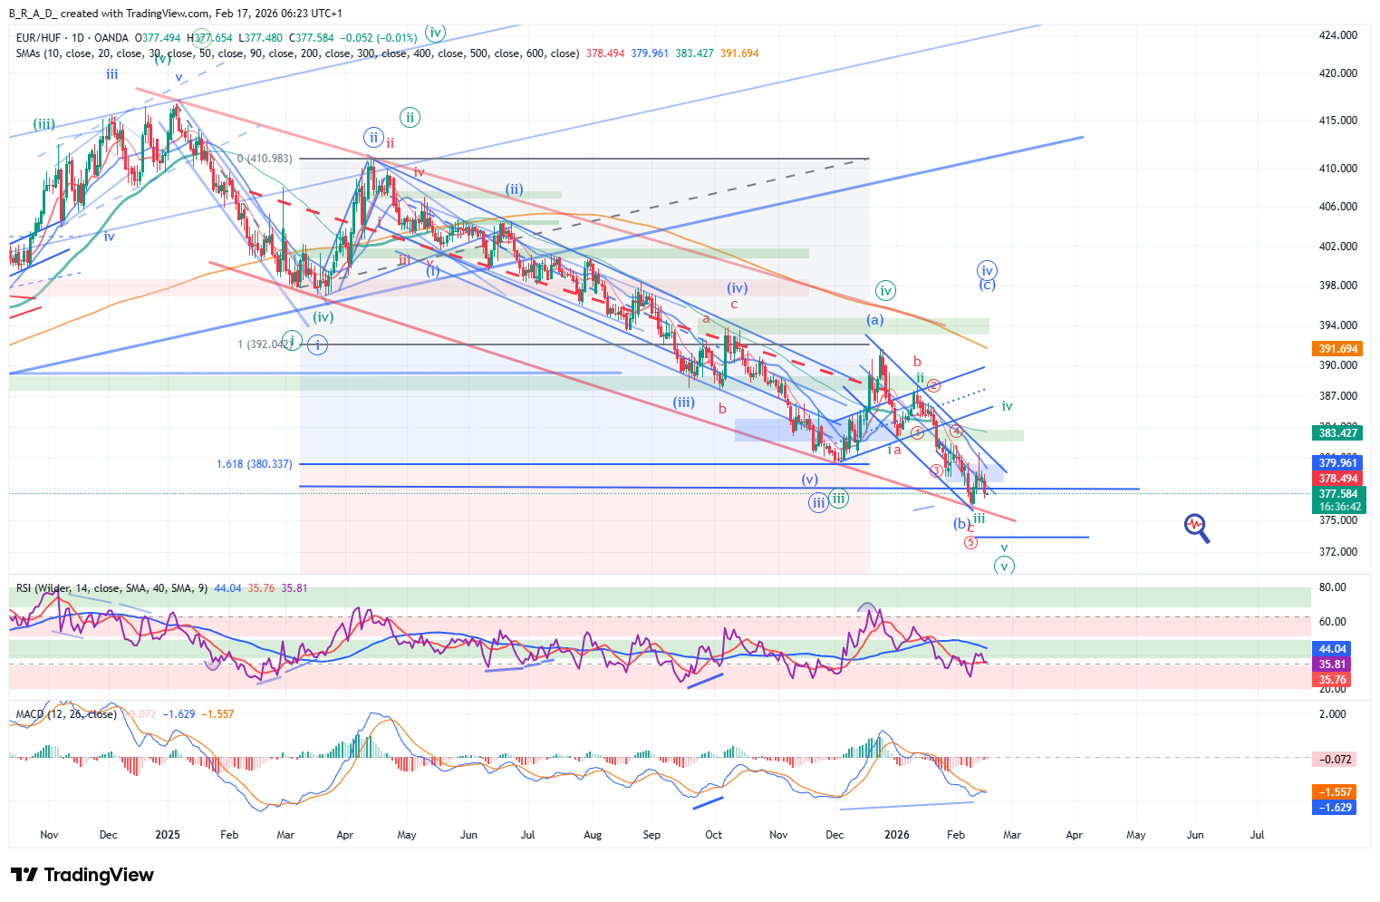The image size is (1380, 902).
Task: Click the TradingView logo at bottom left
Action: (82, 875)
